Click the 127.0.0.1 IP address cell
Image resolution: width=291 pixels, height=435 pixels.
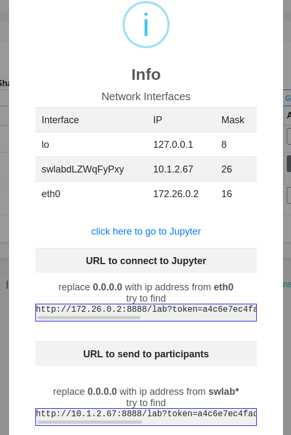click(x=173, y=145)
